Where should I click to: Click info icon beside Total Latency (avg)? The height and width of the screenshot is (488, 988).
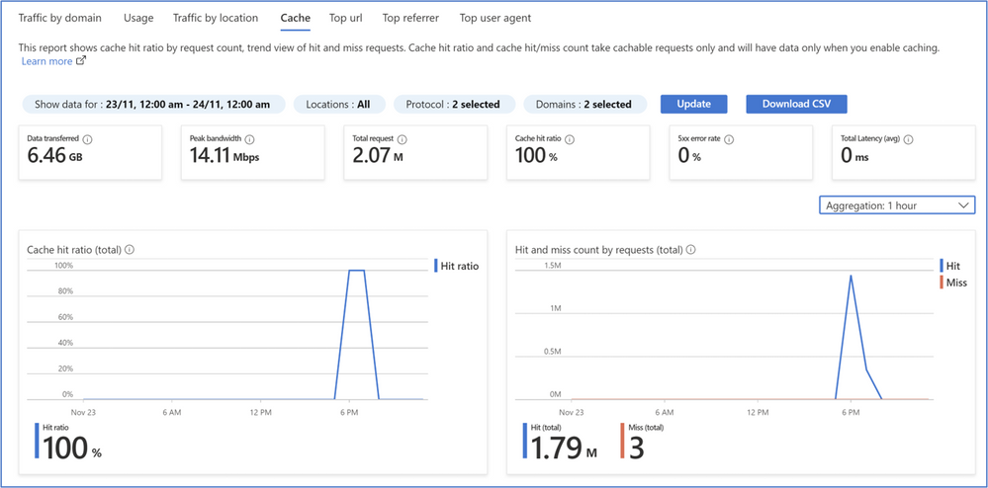point(908,139)
